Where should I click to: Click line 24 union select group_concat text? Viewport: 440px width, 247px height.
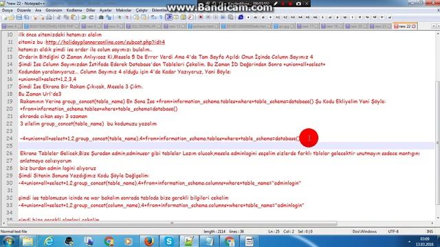click(x=160, y=139)
